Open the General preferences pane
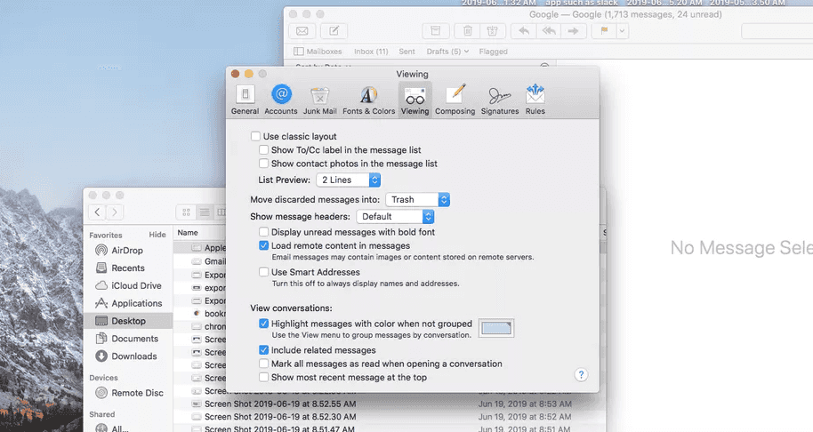 tap(245, 100)
